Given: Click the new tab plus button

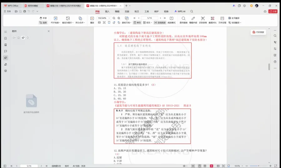Looking at the screenshot, I should point(126,6).
